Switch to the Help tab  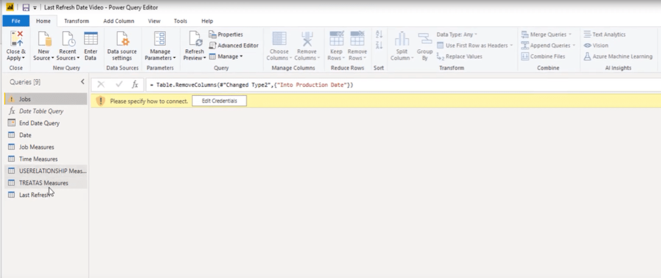pyautogui.click(x=207, y=21)
